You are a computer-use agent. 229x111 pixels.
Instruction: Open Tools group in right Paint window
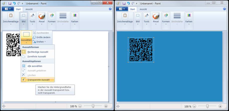point(146,21)
